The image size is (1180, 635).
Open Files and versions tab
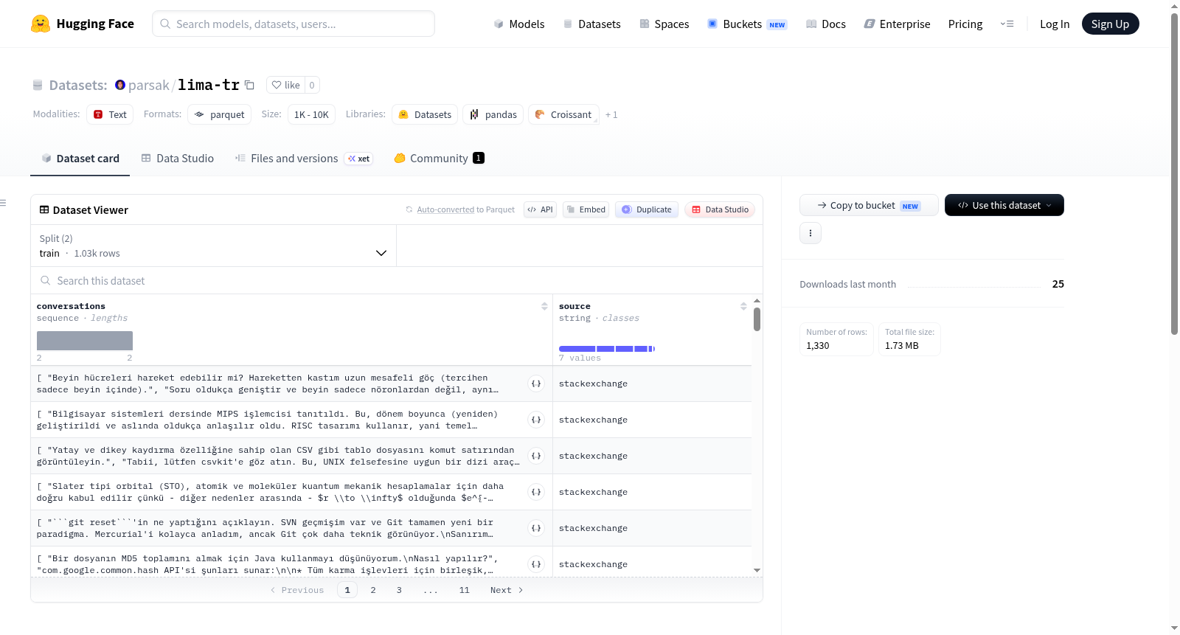304,158
